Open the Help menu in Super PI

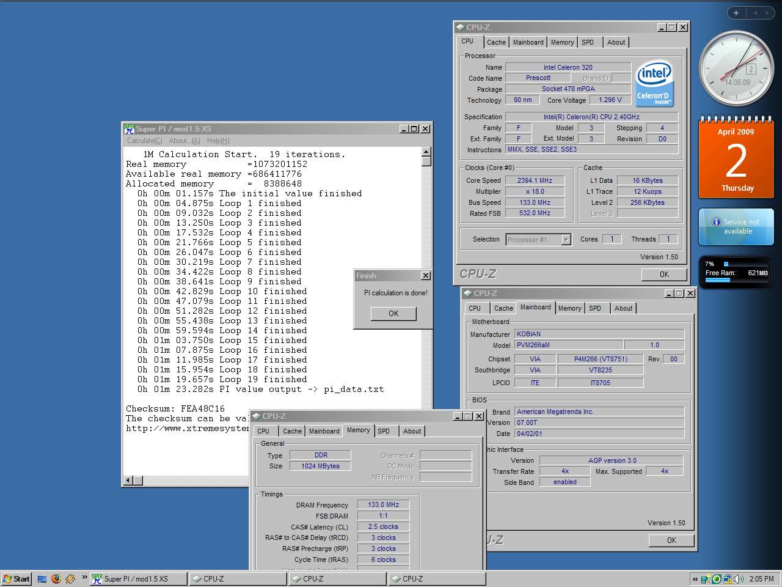[x=218, y=141]
